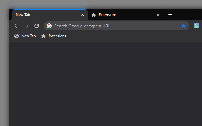Click the forward navigation arrow

pyautogui.click(x=27, y=26)
